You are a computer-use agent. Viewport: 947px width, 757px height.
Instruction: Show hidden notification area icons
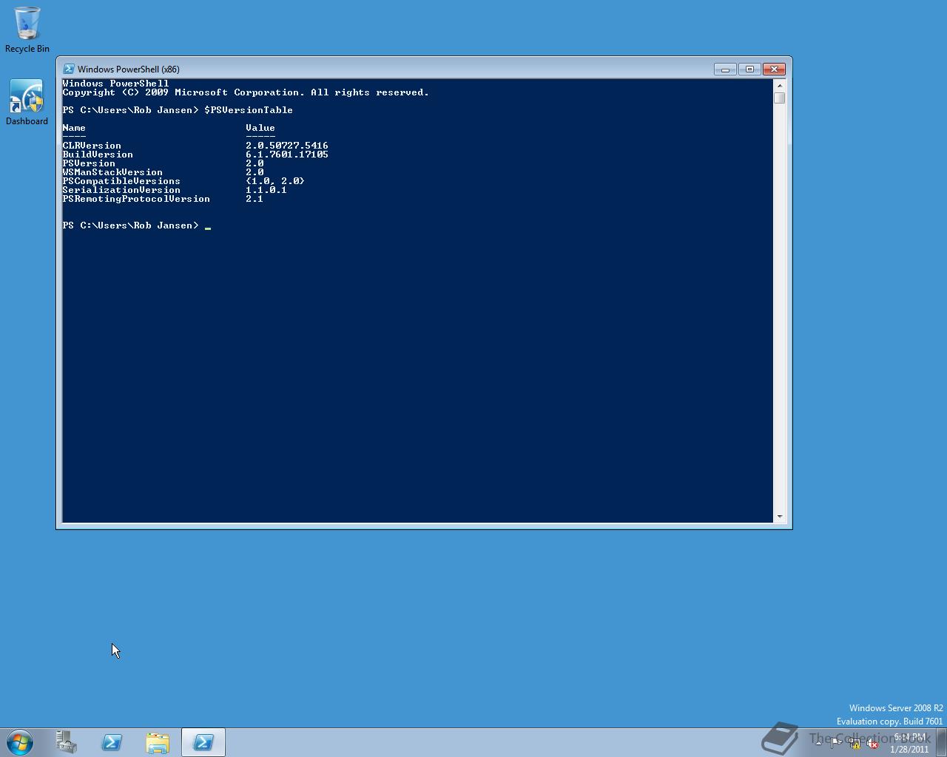point(818,743)
